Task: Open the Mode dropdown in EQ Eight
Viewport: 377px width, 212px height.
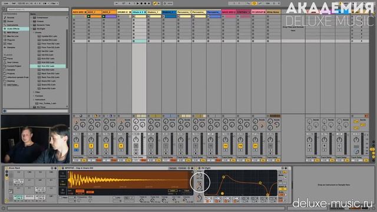Action: pos(282,177)
